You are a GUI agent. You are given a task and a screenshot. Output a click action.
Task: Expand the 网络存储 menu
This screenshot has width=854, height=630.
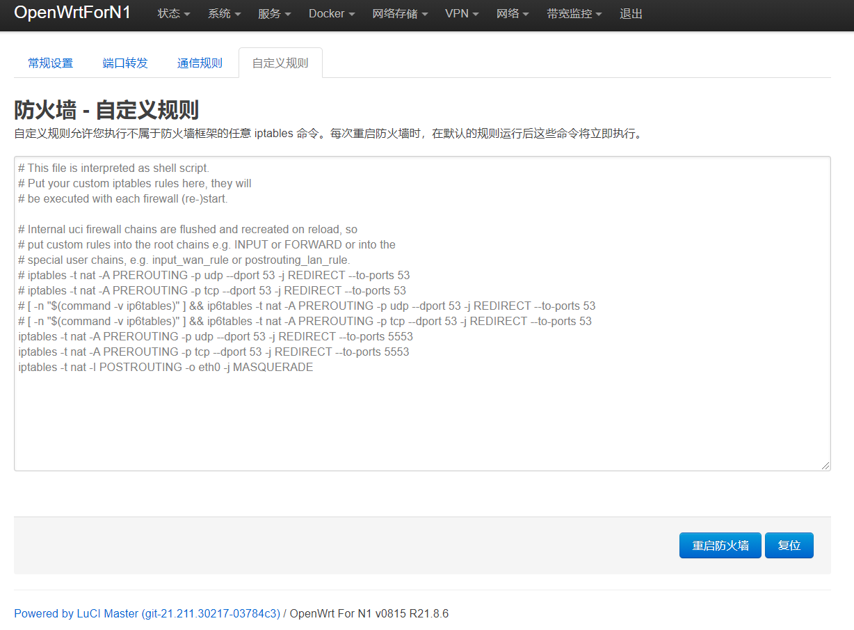[400, 14]
